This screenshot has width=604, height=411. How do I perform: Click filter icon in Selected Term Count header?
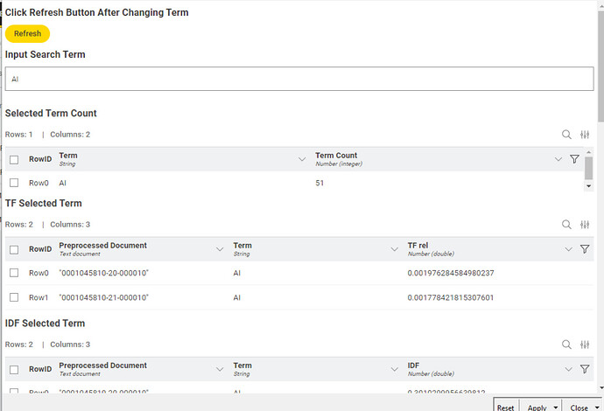pyautogui.click(x=574, y=159)
